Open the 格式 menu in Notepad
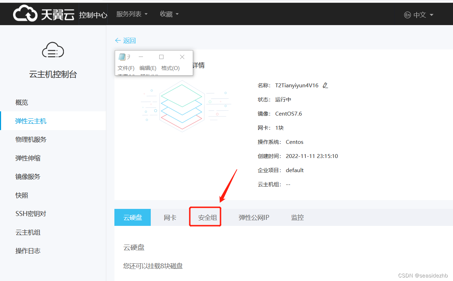The height and width of the screenshot is (281, 453). 170,68
